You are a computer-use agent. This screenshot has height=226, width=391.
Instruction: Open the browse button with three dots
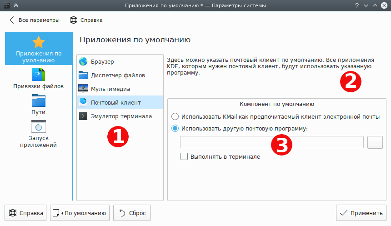point(375,142)
